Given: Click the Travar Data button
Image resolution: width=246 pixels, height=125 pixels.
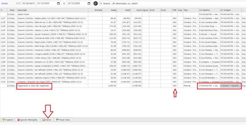Looking at the screenshot, I should [x=63, y=120].
